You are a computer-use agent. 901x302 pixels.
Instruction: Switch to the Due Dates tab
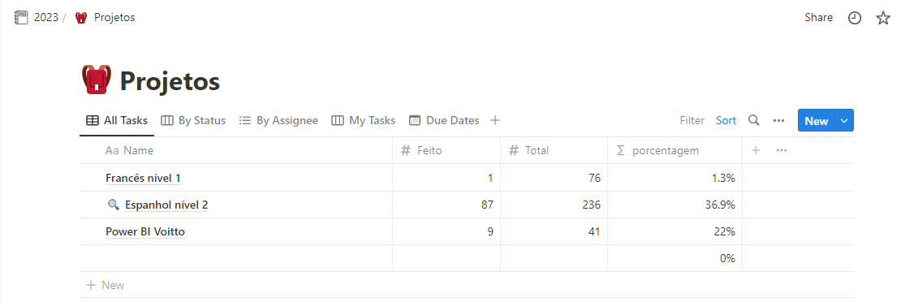(444, 121)
